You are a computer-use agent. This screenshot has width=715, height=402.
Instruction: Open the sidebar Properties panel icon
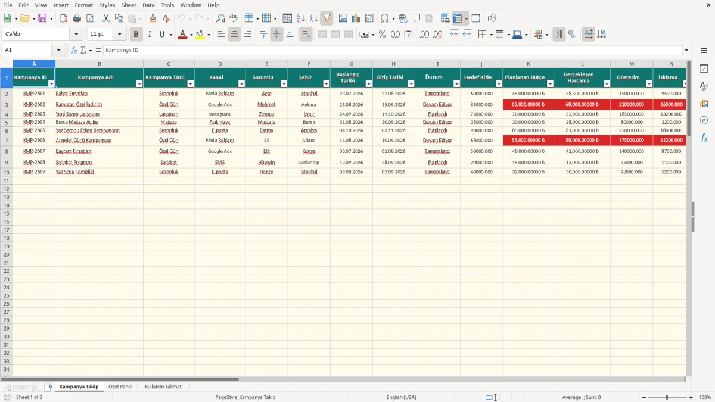[704, 69]
